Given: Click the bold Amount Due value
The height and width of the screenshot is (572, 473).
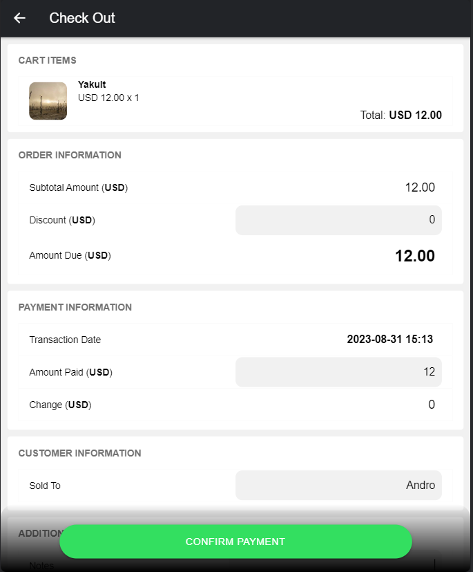Looking at the screenshot, I should coord(414,256).
